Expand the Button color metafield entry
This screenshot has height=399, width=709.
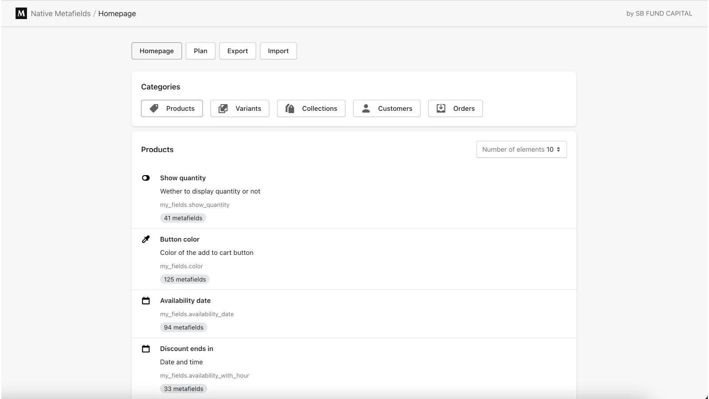180,239
